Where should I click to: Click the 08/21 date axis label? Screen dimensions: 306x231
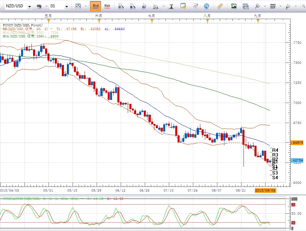[x=241, y=190]
